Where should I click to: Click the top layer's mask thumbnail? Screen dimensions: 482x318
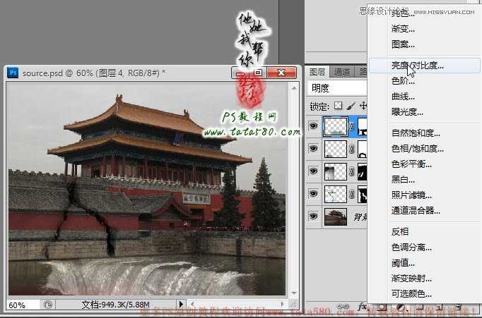coord(363,126)
